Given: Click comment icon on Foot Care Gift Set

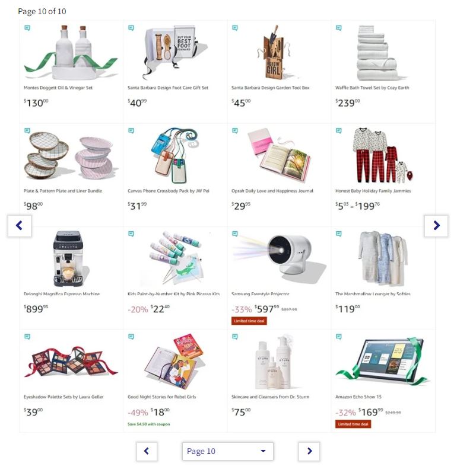Looking at the screenshot, I should click(131, 28).
